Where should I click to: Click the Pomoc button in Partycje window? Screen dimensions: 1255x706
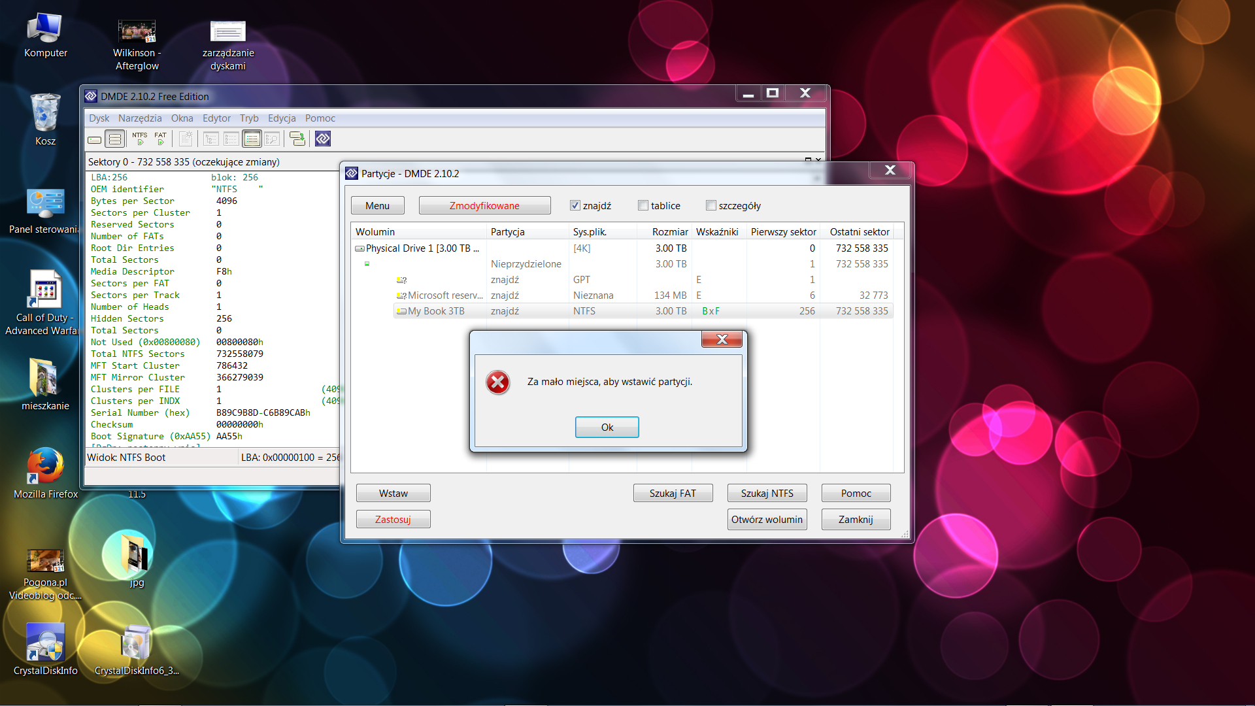[856, 494]
